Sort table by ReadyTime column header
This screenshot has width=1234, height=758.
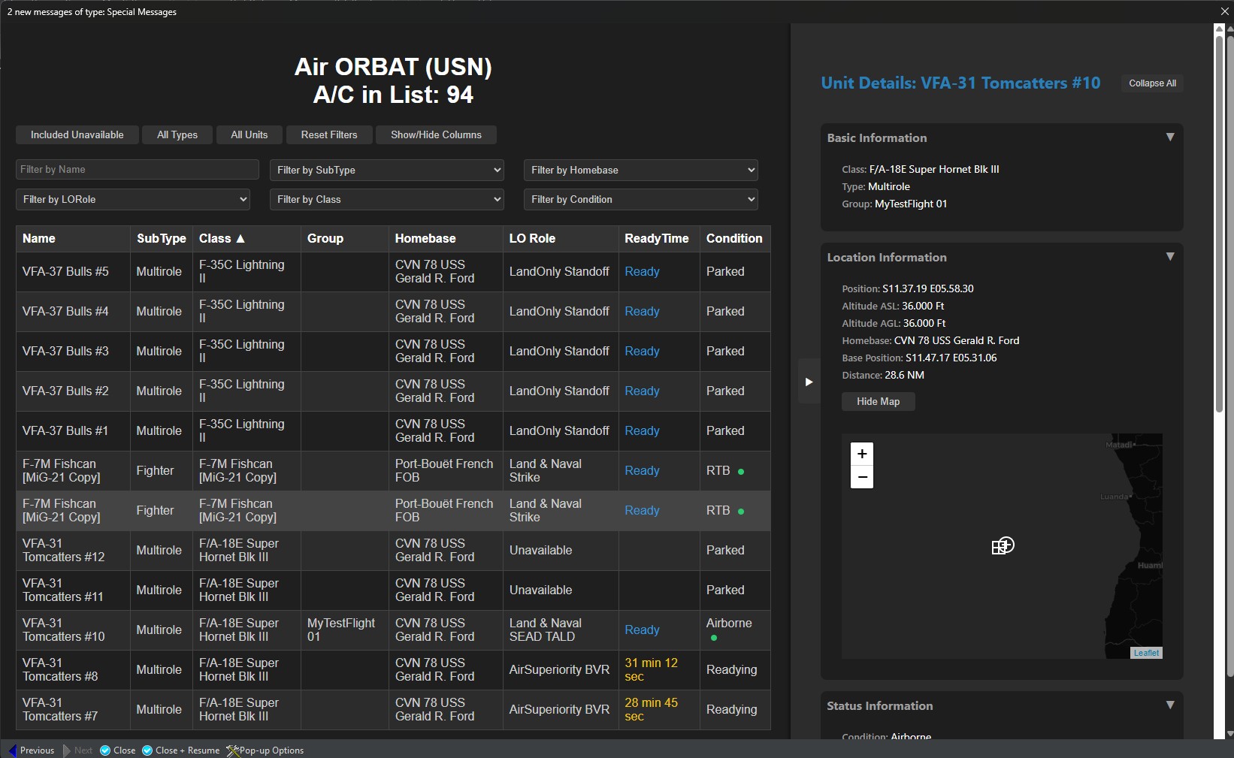[656, 238]
